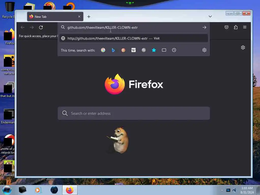
Task: Search open Tabs using the rectangle icon
Action: click(164, 50)
